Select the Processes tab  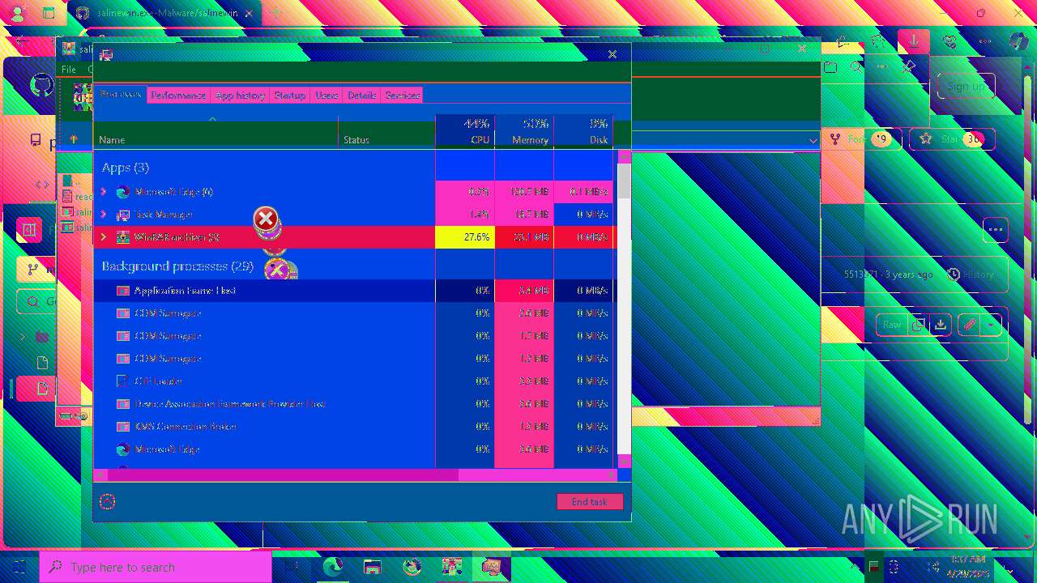121,94
